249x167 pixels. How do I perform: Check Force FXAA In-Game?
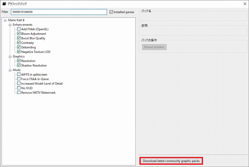tap(19, 79)
